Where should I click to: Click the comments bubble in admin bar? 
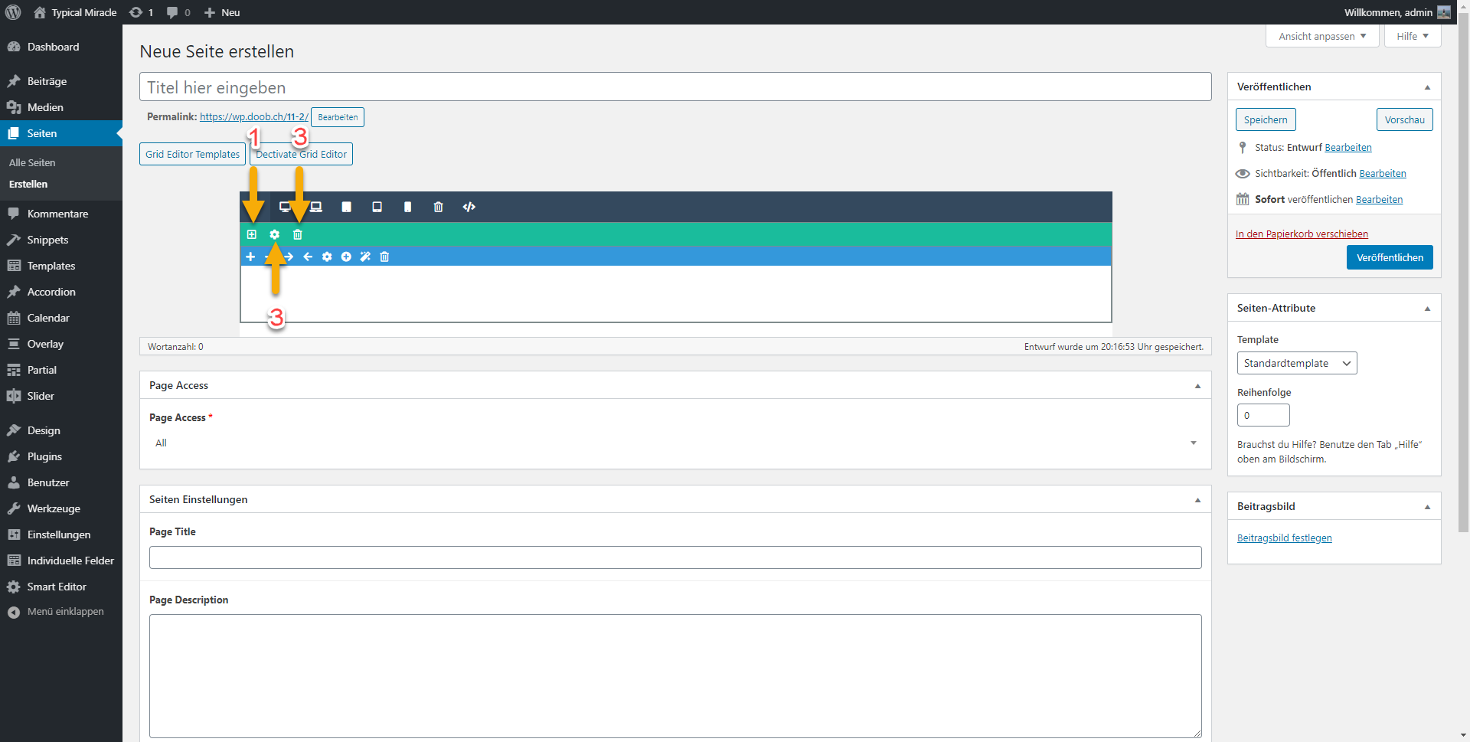pos(172,12)
